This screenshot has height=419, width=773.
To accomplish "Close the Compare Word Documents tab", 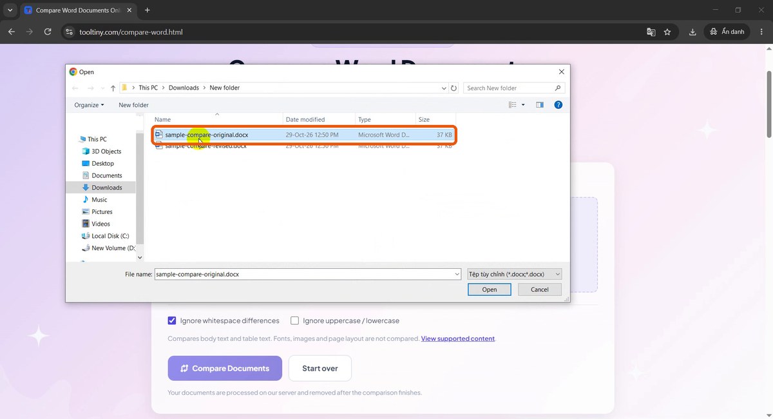I will pyautogui.click(x=128, y=10).
